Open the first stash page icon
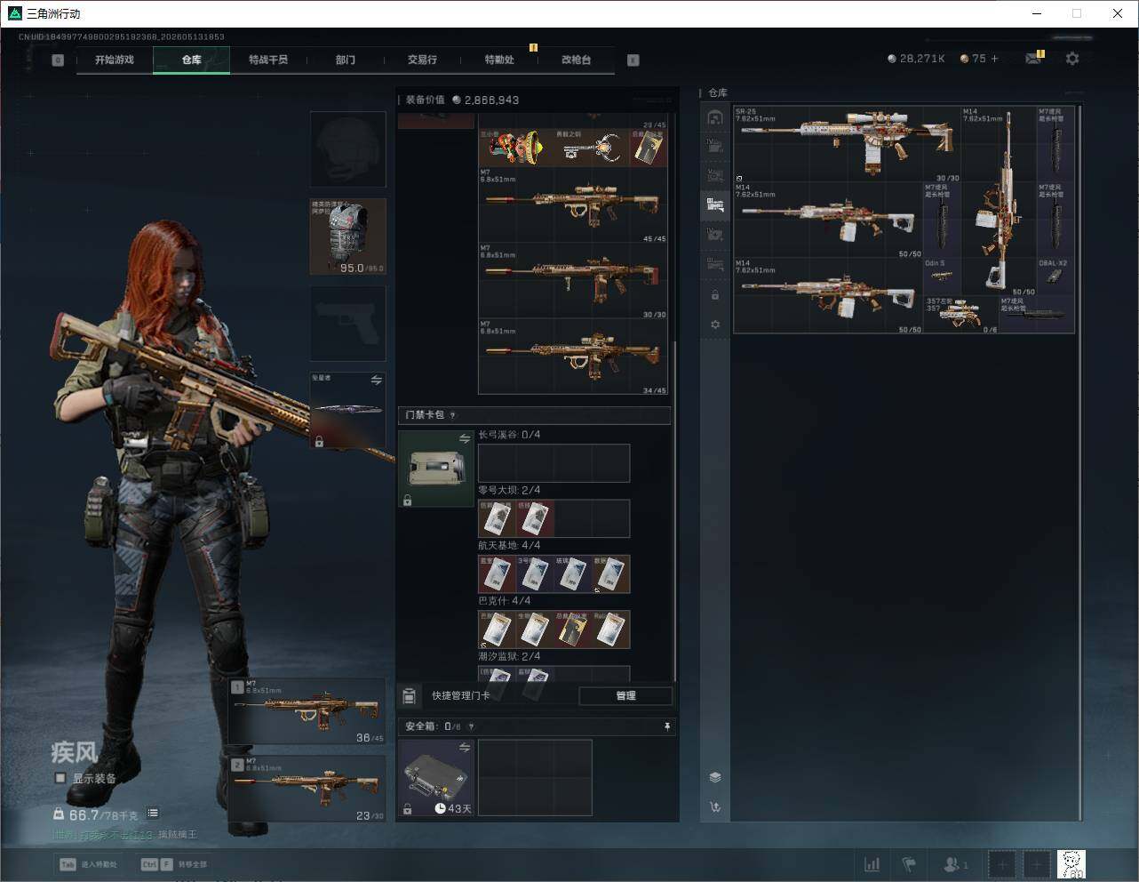The image size is (1139, 882). 715,117
